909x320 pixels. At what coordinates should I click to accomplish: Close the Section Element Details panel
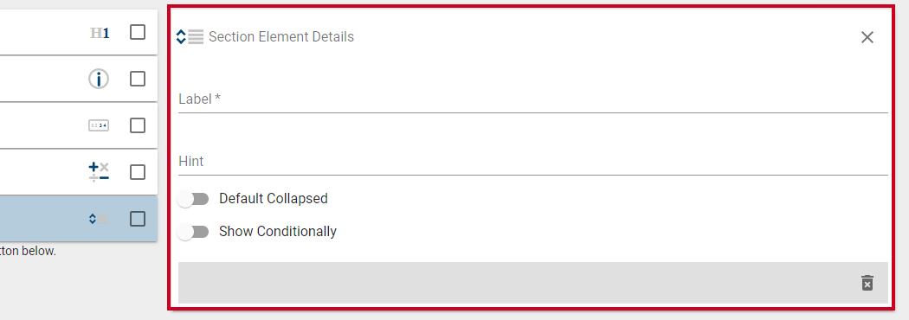click(x=867, y=37)
